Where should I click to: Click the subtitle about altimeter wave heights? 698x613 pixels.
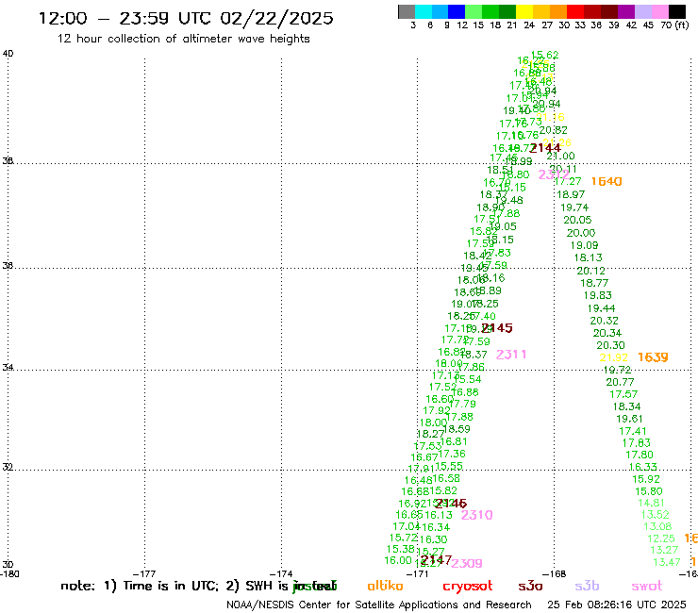(183, 39)
